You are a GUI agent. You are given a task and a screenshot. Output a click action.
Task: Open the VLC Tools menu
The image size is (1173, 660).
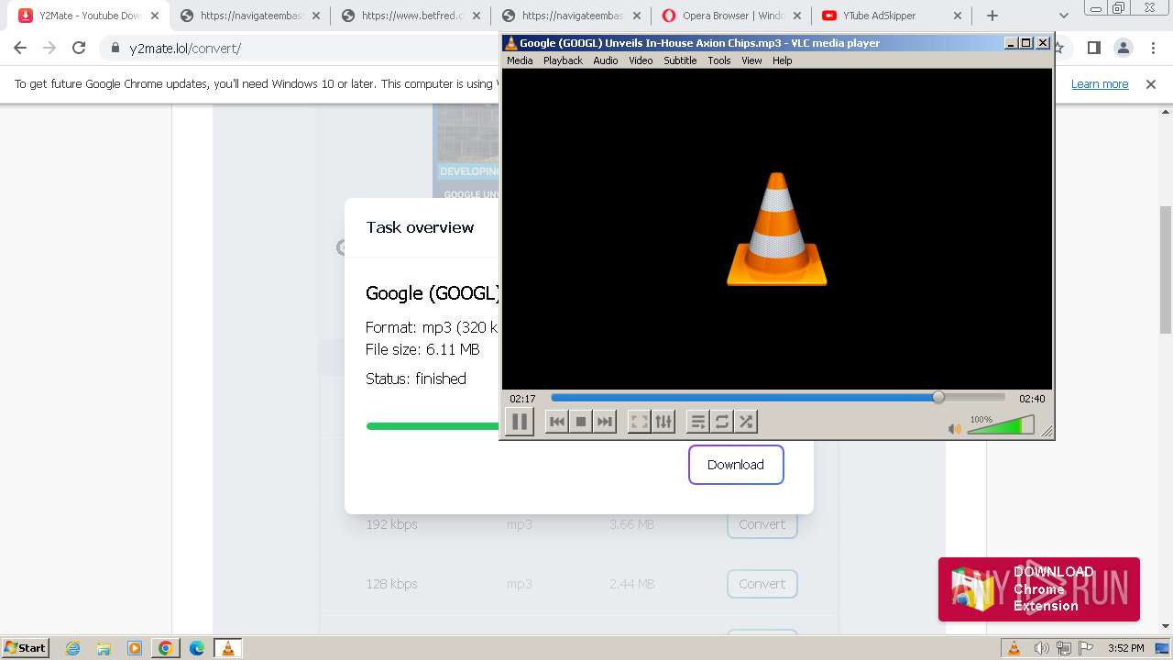719,60
